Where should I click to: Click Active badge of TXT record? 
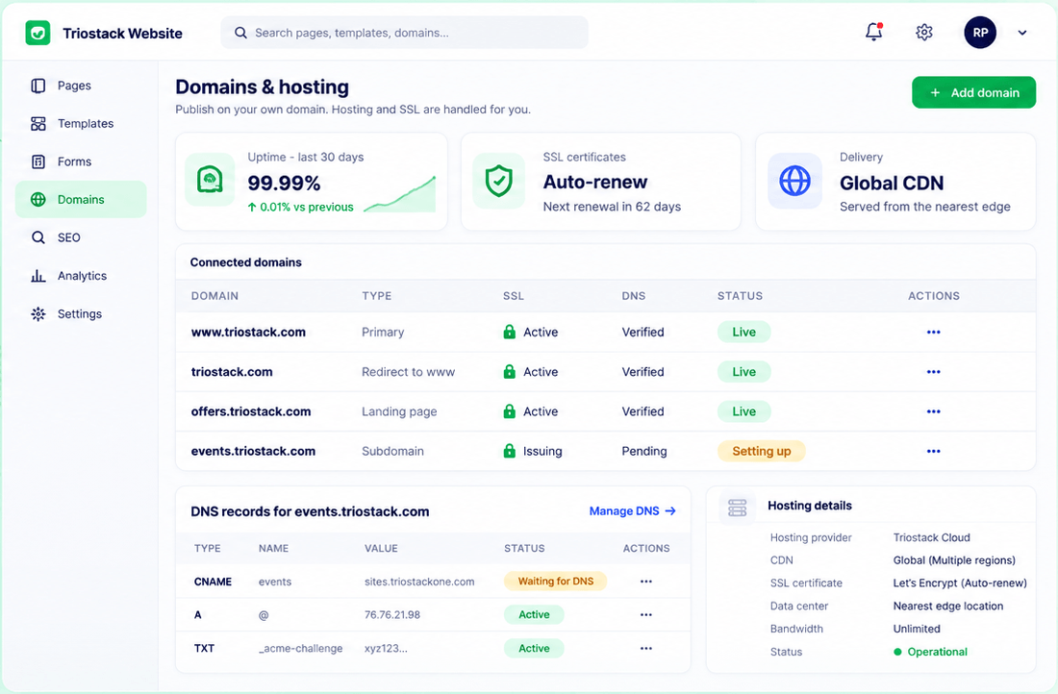click(534, 648)
